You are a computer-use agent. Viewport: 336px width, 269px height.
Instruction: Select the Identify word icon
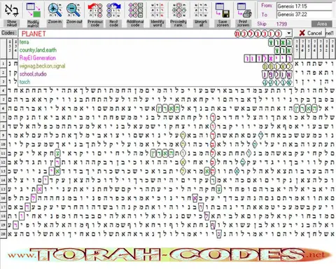coord(157,10)
